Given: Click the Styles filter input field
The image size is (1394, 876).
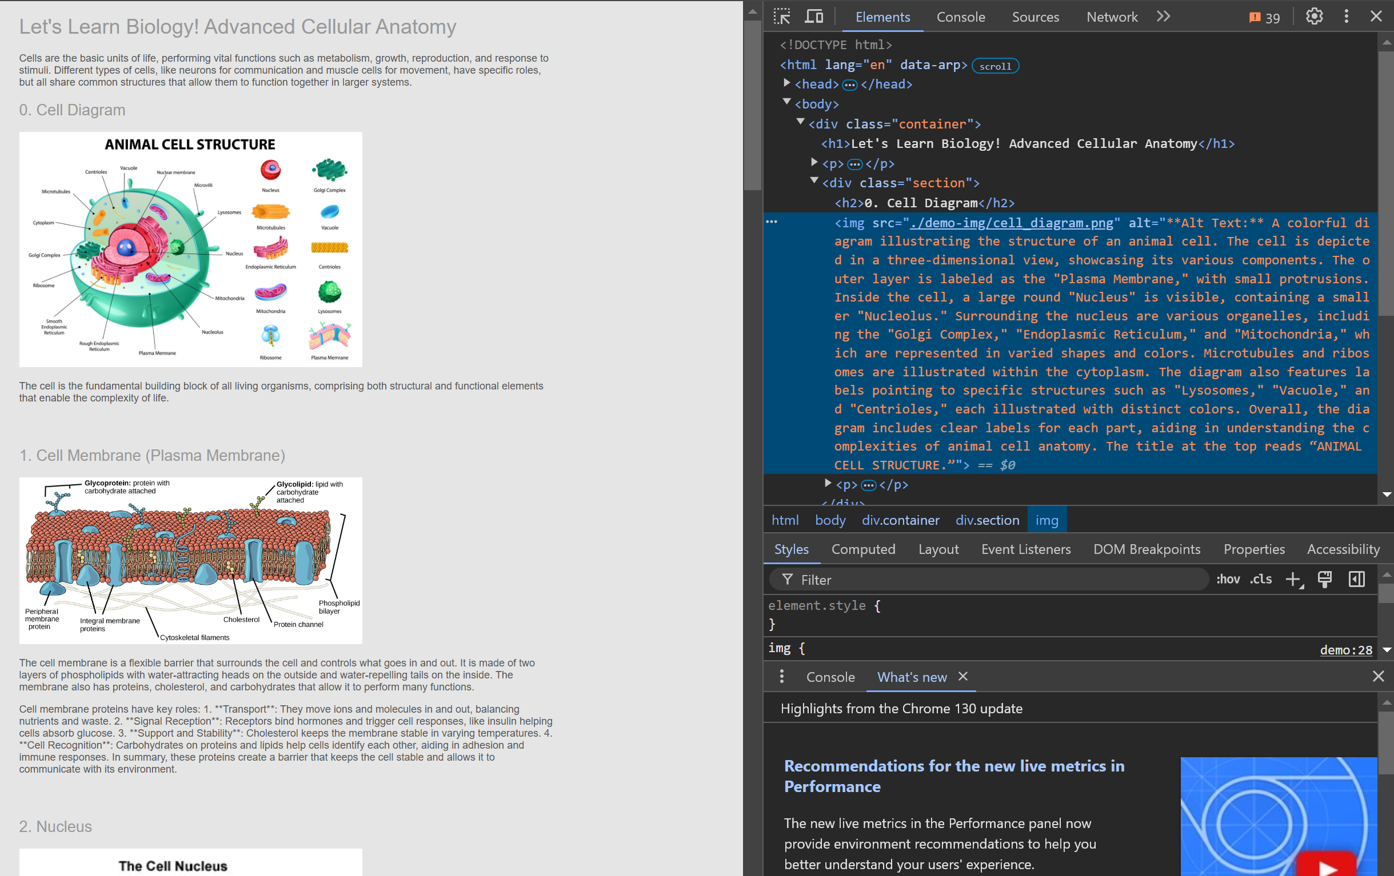Looking at the screenshot, I should 996,580.
